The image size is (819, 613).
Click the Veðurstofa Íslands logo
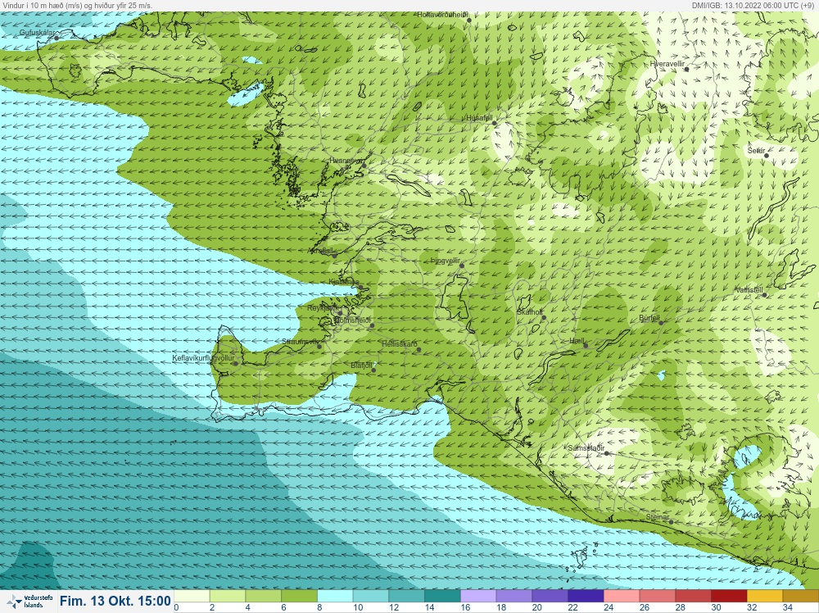[x=29, y=602]
